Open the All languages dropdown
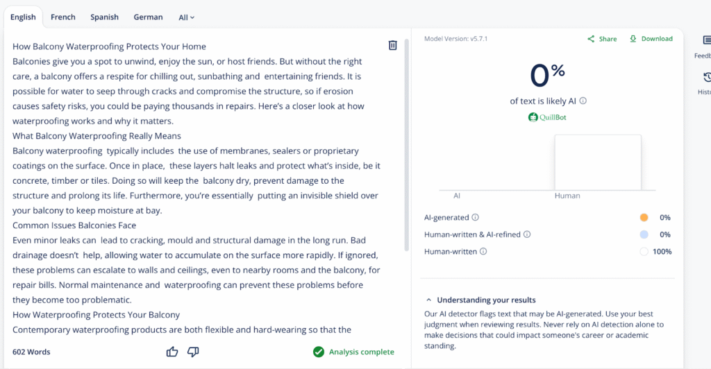This screenshot has width=711, height=369. (186, 17)
